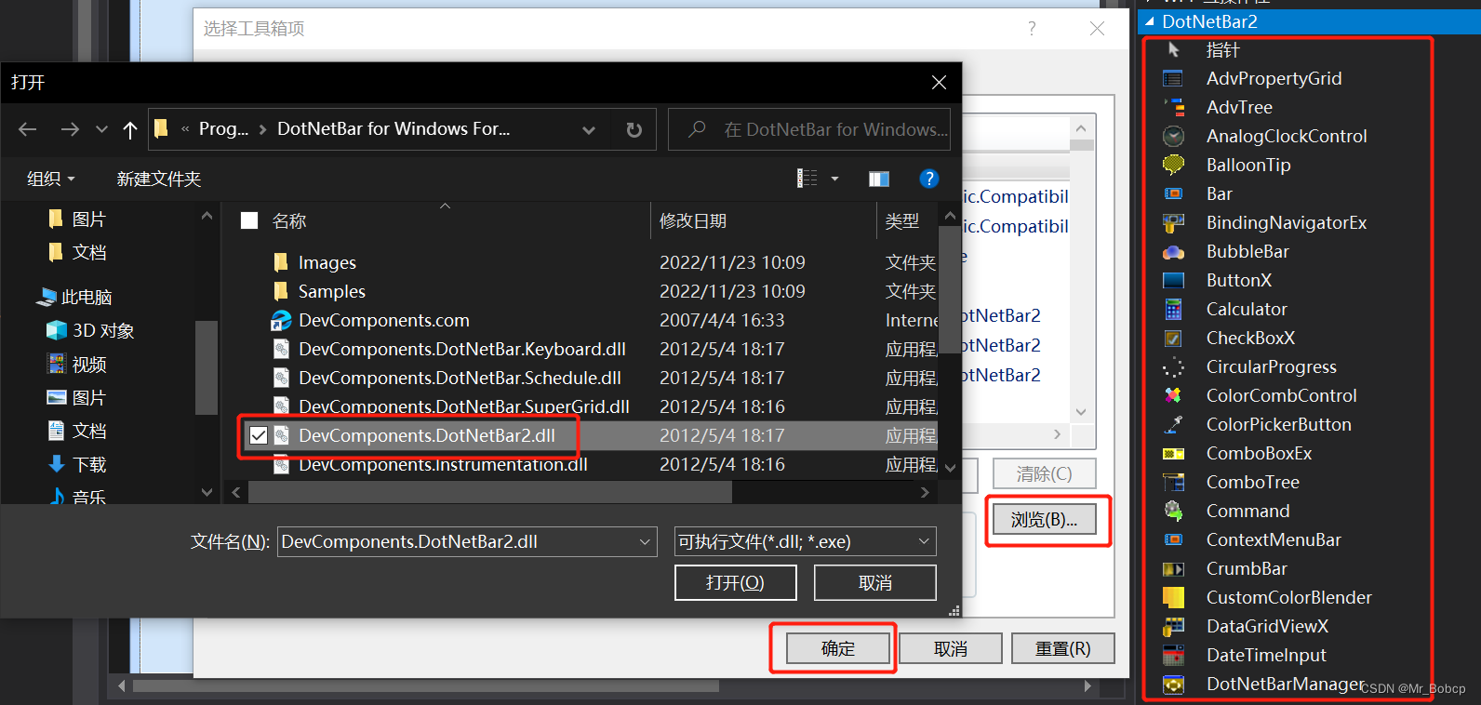This screenshot has height=705, width=1481.
Task: Select the AdvTree toolbox icon
Action: pos(1173,108)
